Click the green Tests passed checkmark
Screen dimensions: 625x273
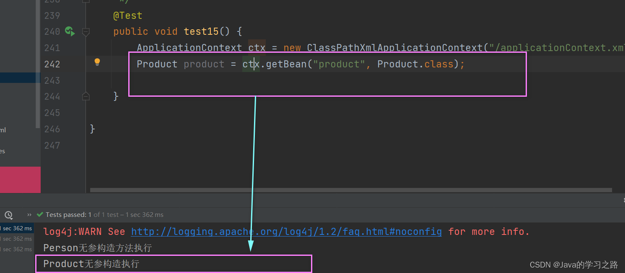click(40, 214)
